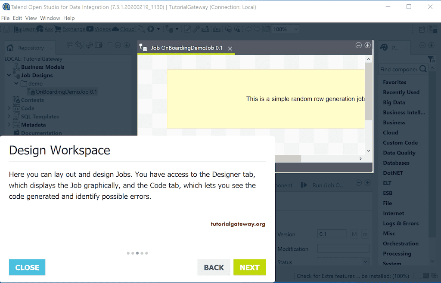This screenshot has height=283, width=441.
Task: Maximize the Palette panel
Action: tap(431, 45)
